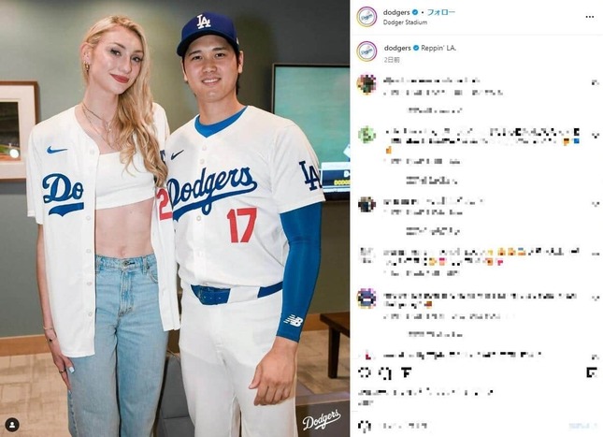Viewport: 603px width, 437px height.
Task: Click the comment bubble icon below comments
Action: click(x=386, y=372)
